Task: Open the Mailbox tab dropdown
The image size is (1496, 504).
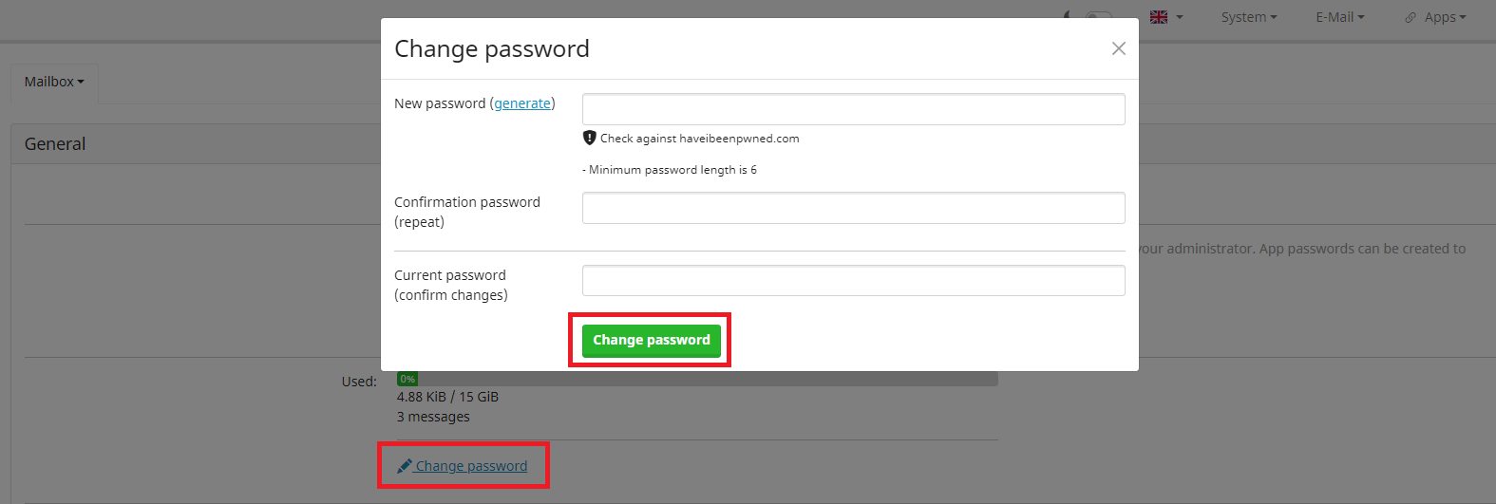Action: point(54,82)
